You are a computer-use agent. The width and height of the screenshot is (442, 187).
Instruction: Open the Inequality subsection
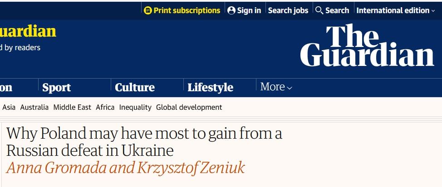click(x=135, y=107)
